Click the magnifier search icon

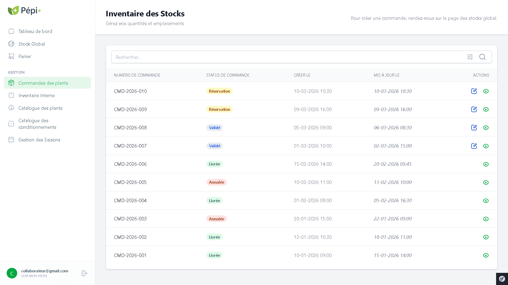[x=482, y=57]
